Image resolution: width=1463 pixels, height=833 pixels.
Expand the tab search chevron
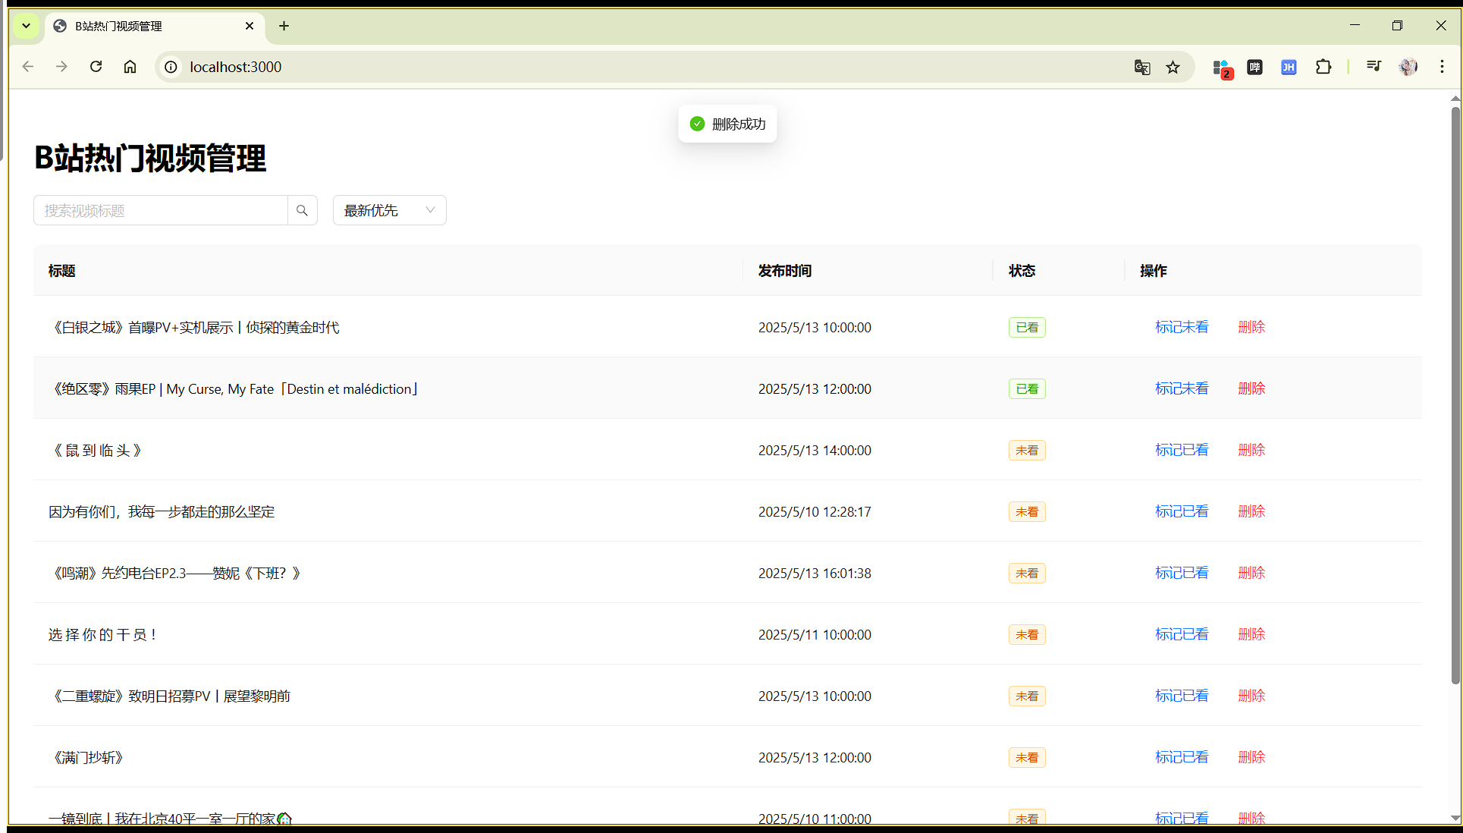point(26,26)
